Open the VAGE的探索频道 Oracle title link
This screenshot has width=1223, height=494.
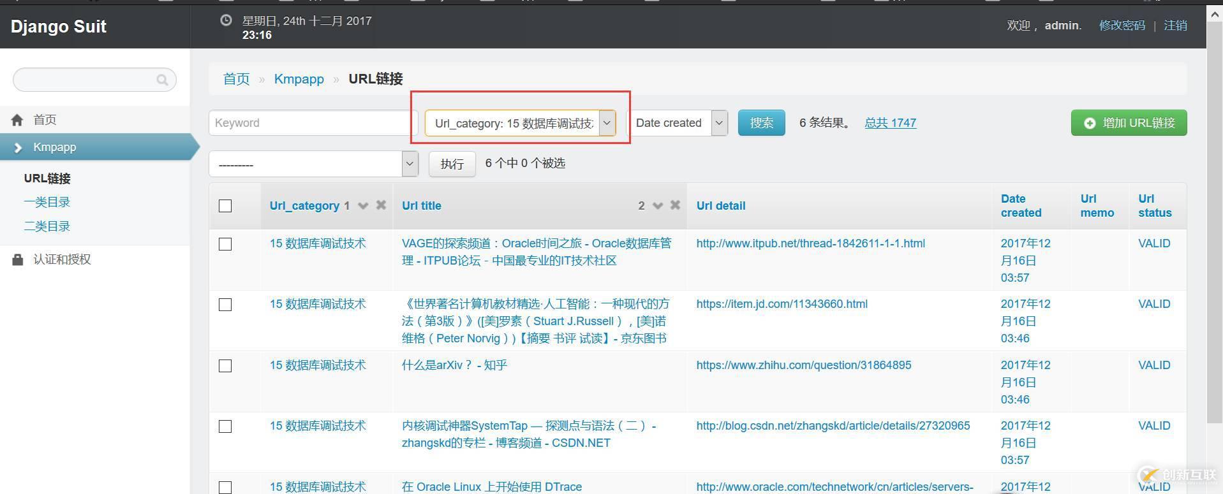point(537,252)
